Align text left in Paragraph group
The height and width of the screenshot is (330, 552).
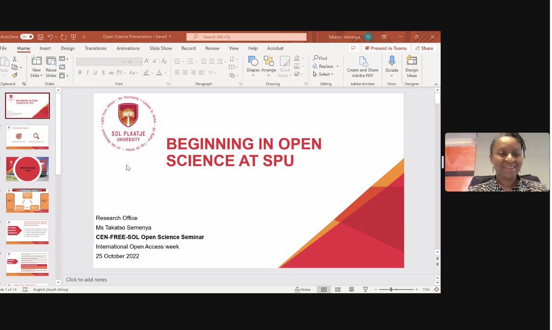(177, 73)
